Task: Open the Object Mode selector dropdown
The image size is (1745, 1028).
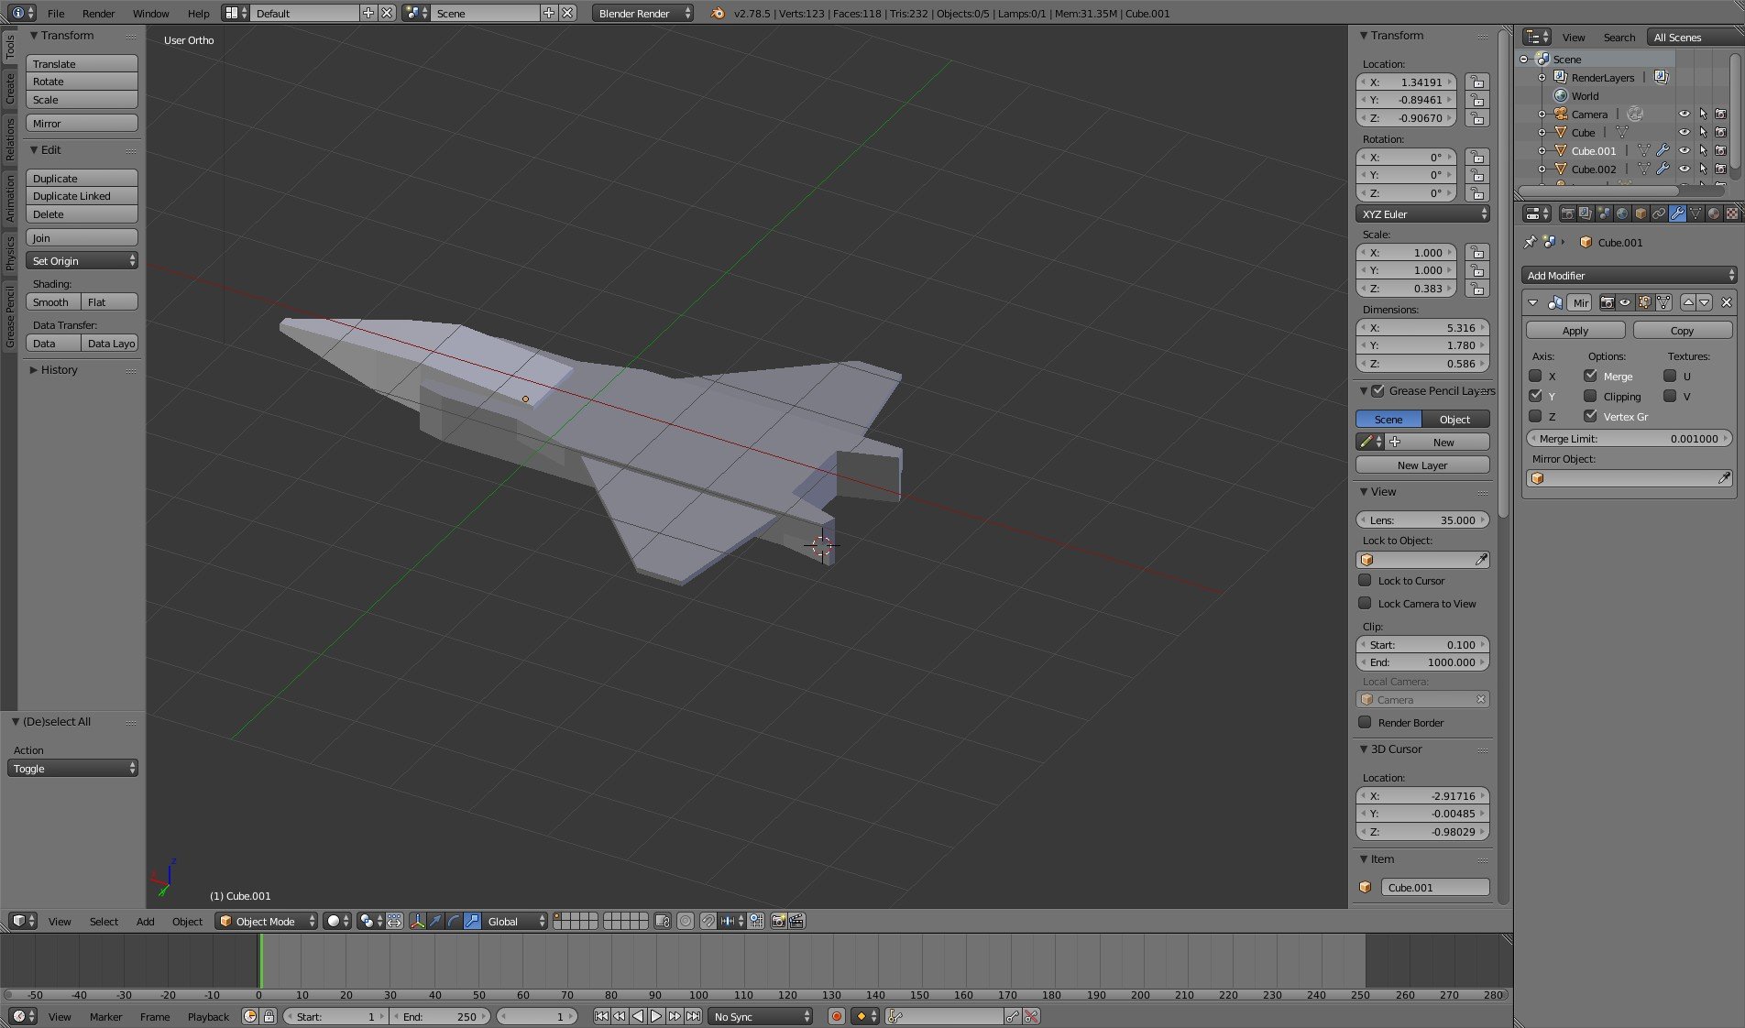Action: [x=267, y=921]
